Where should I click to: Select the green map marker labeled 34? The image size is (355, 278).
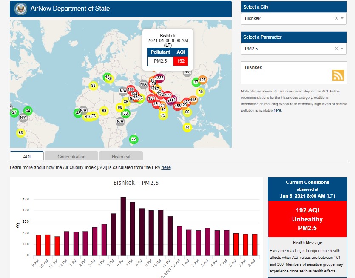[28, 111]
